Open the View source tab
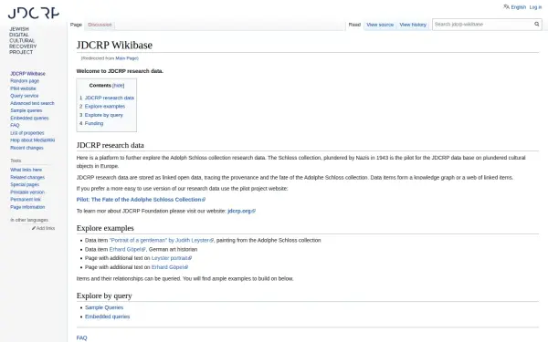548x342 pixels. [380, 25]
